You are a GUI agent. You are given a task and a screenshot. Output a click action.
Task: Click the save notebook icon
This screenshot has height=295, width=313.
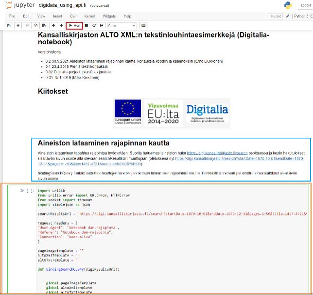pos(9,25)
